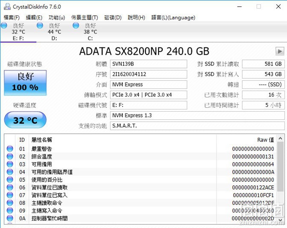The image size is (287, 228).
Task: Click firmware field SVN139B
Action: [x=149, y=64]
